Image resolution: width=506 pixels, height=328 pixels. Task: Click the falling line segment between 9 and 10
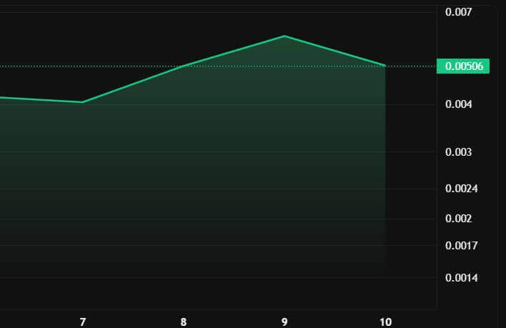(x=334, y=51)
